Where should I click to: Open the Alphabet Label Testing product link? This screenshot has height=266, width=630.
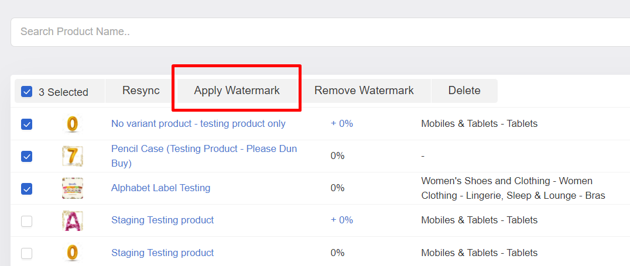160,188
